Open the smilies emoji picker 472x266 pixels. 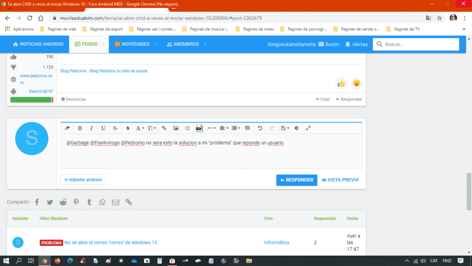click(x=188, y=128)
